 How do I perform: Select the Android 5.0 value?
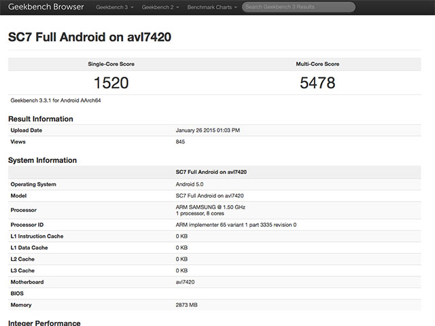(190, 184)
